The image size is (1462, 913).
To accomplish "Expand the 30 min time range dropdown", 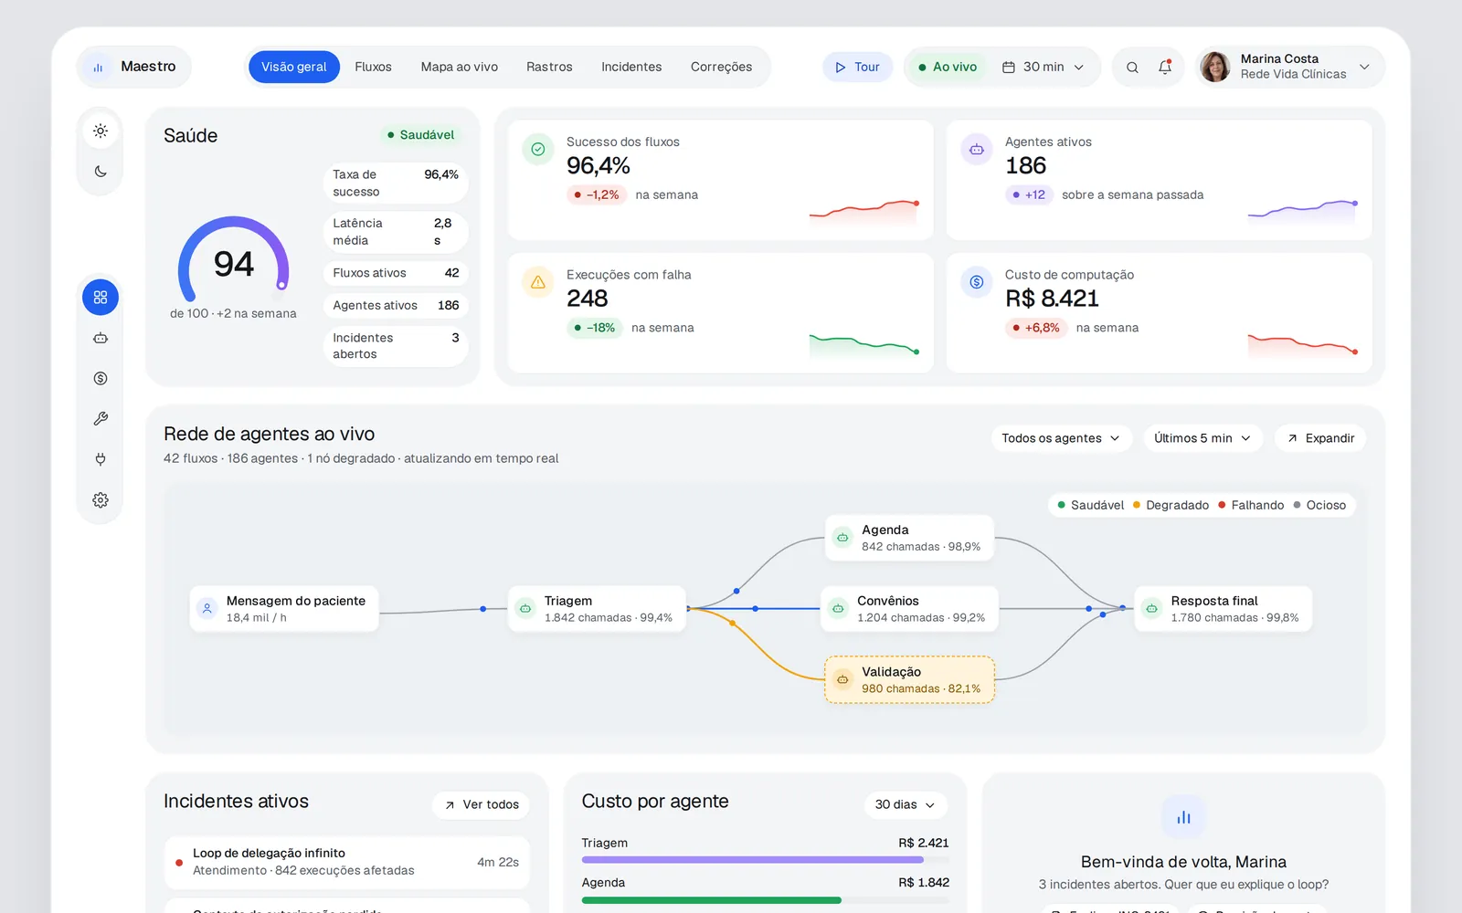I will 1044,67.
